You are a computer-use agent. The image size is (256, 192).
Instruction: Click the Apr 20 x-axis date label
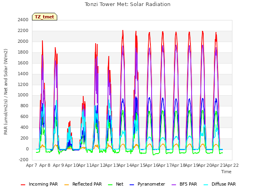pyautogui.click(x=205, y=165)
